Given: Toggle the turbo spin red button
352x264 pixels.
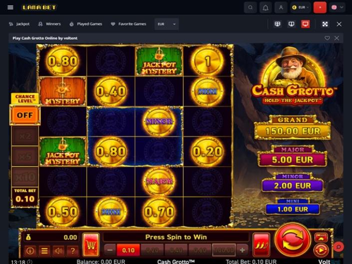Looking at the screenshot, I should [261, 244].
